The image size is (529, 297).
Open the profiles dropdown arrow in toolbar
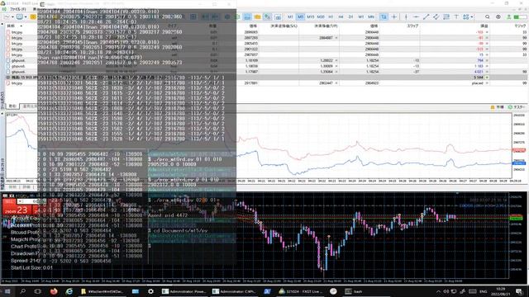coord(26,16)
